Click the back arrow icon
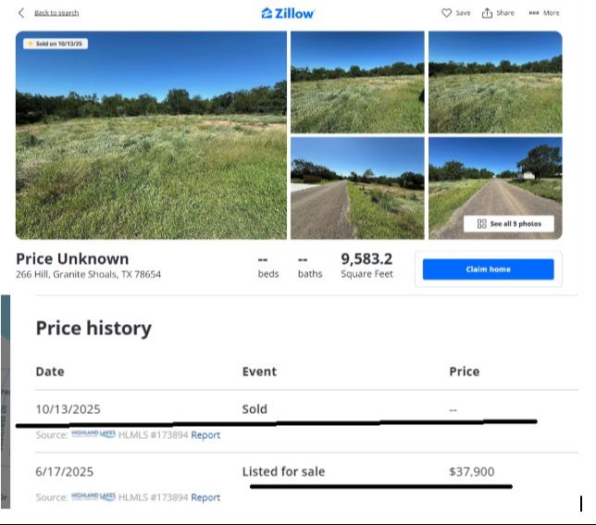 pyautogui.click(x=21, y=13)
